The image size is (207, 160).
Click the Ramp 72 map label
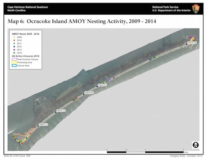pyautogui.click(x=43, y=125)
